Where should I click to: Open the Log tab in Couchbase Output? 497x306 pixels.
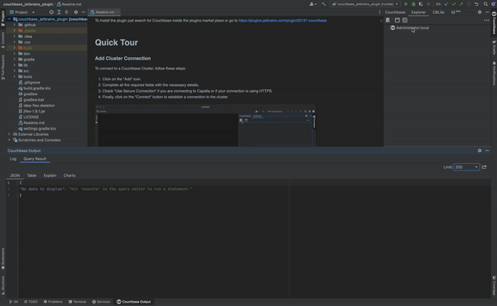[13, 159]
